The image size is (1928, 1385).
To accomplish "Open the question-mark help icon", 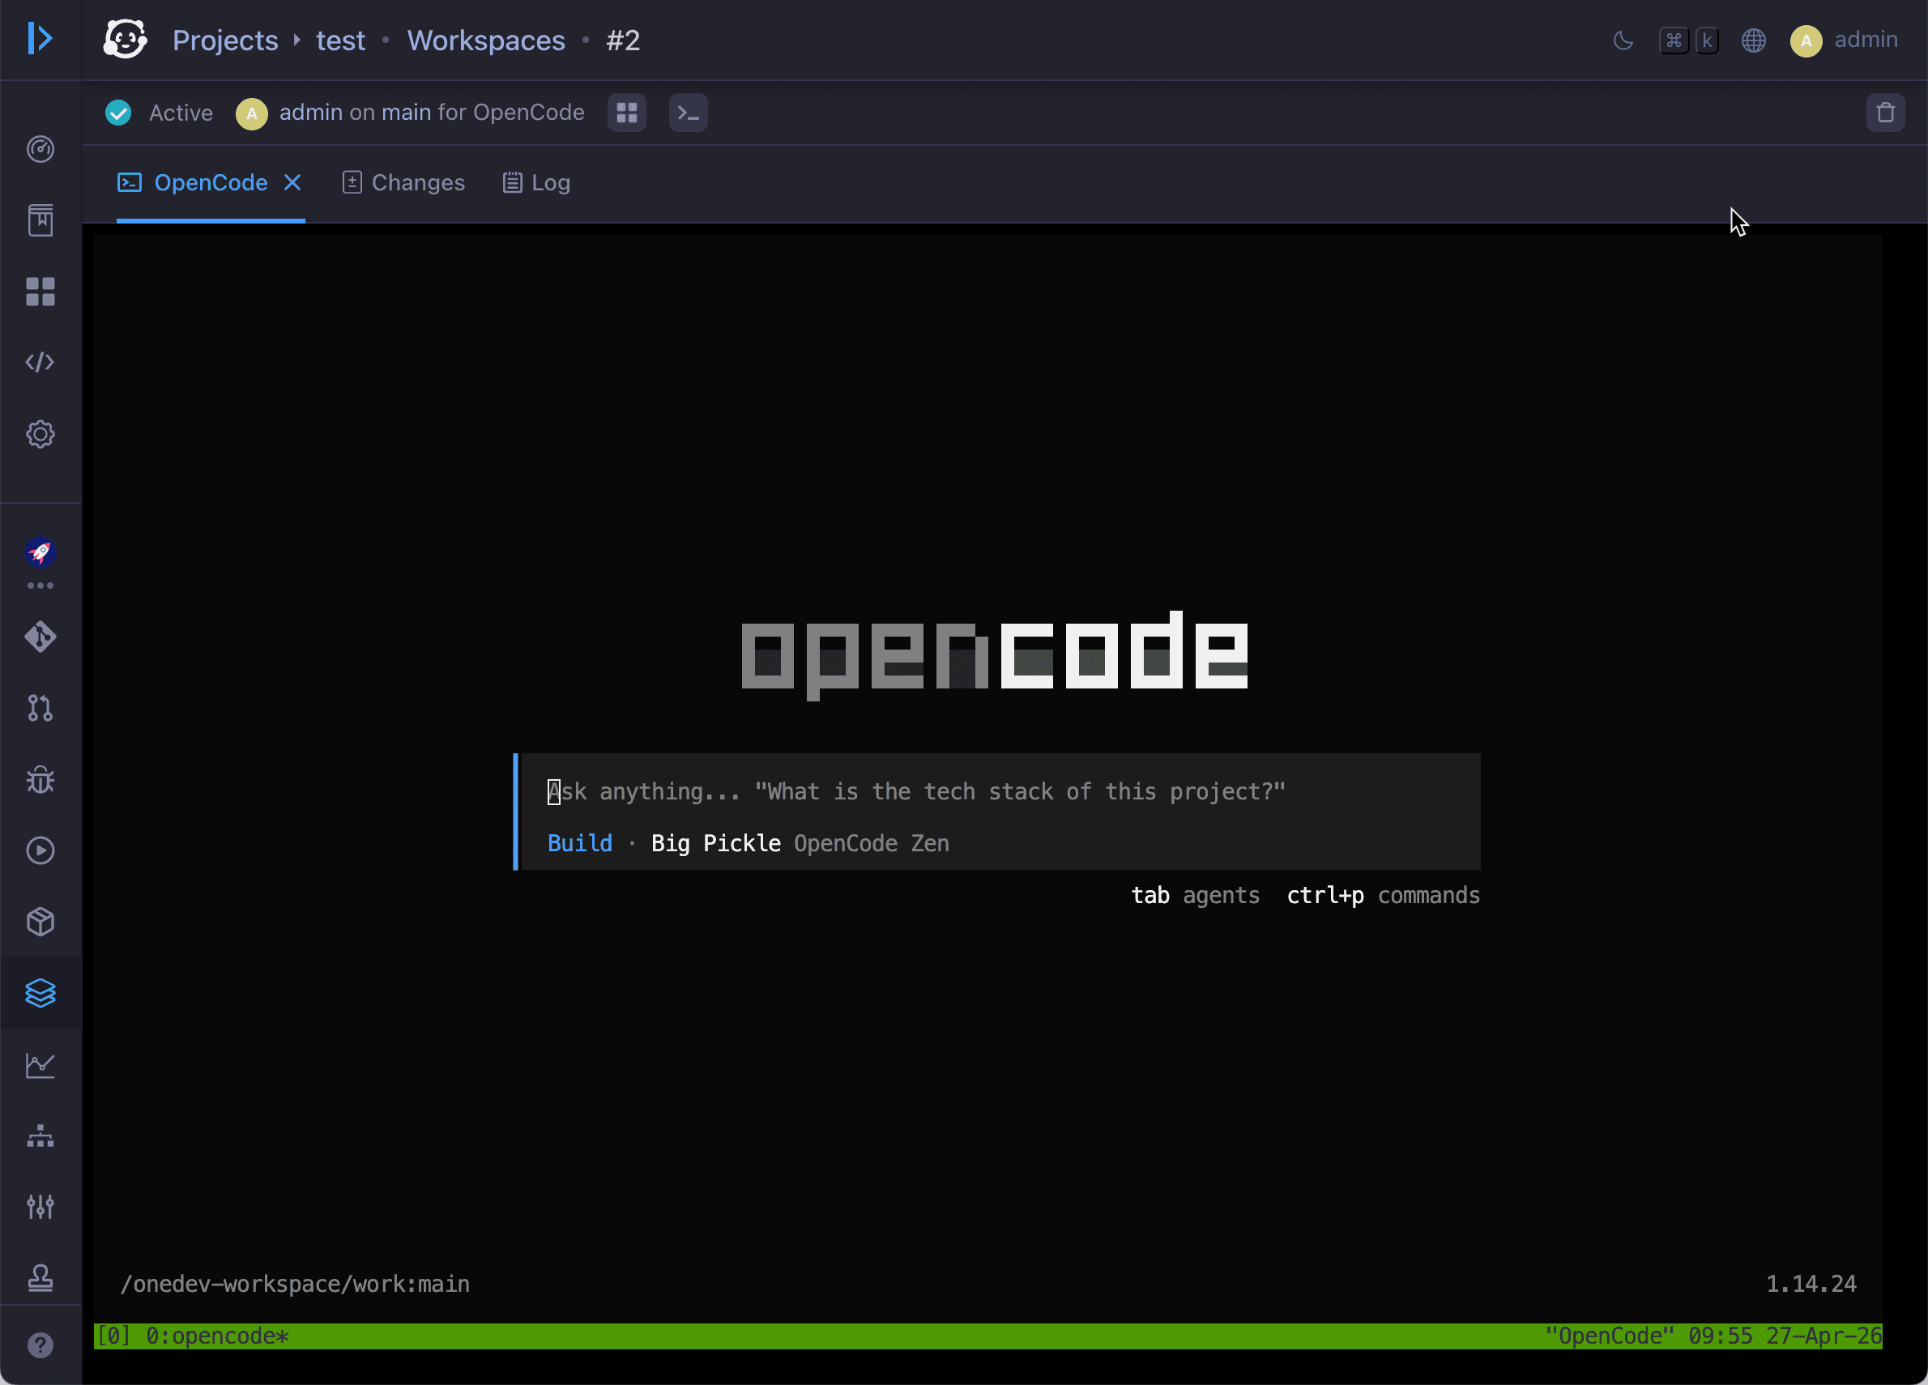I will click(x=40, y=1345).
